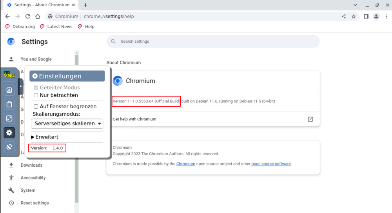The height and width of the screenshot is (213, 392).
Task: Click the copyright 2023 Chromium Authors text
Action: 166,154
